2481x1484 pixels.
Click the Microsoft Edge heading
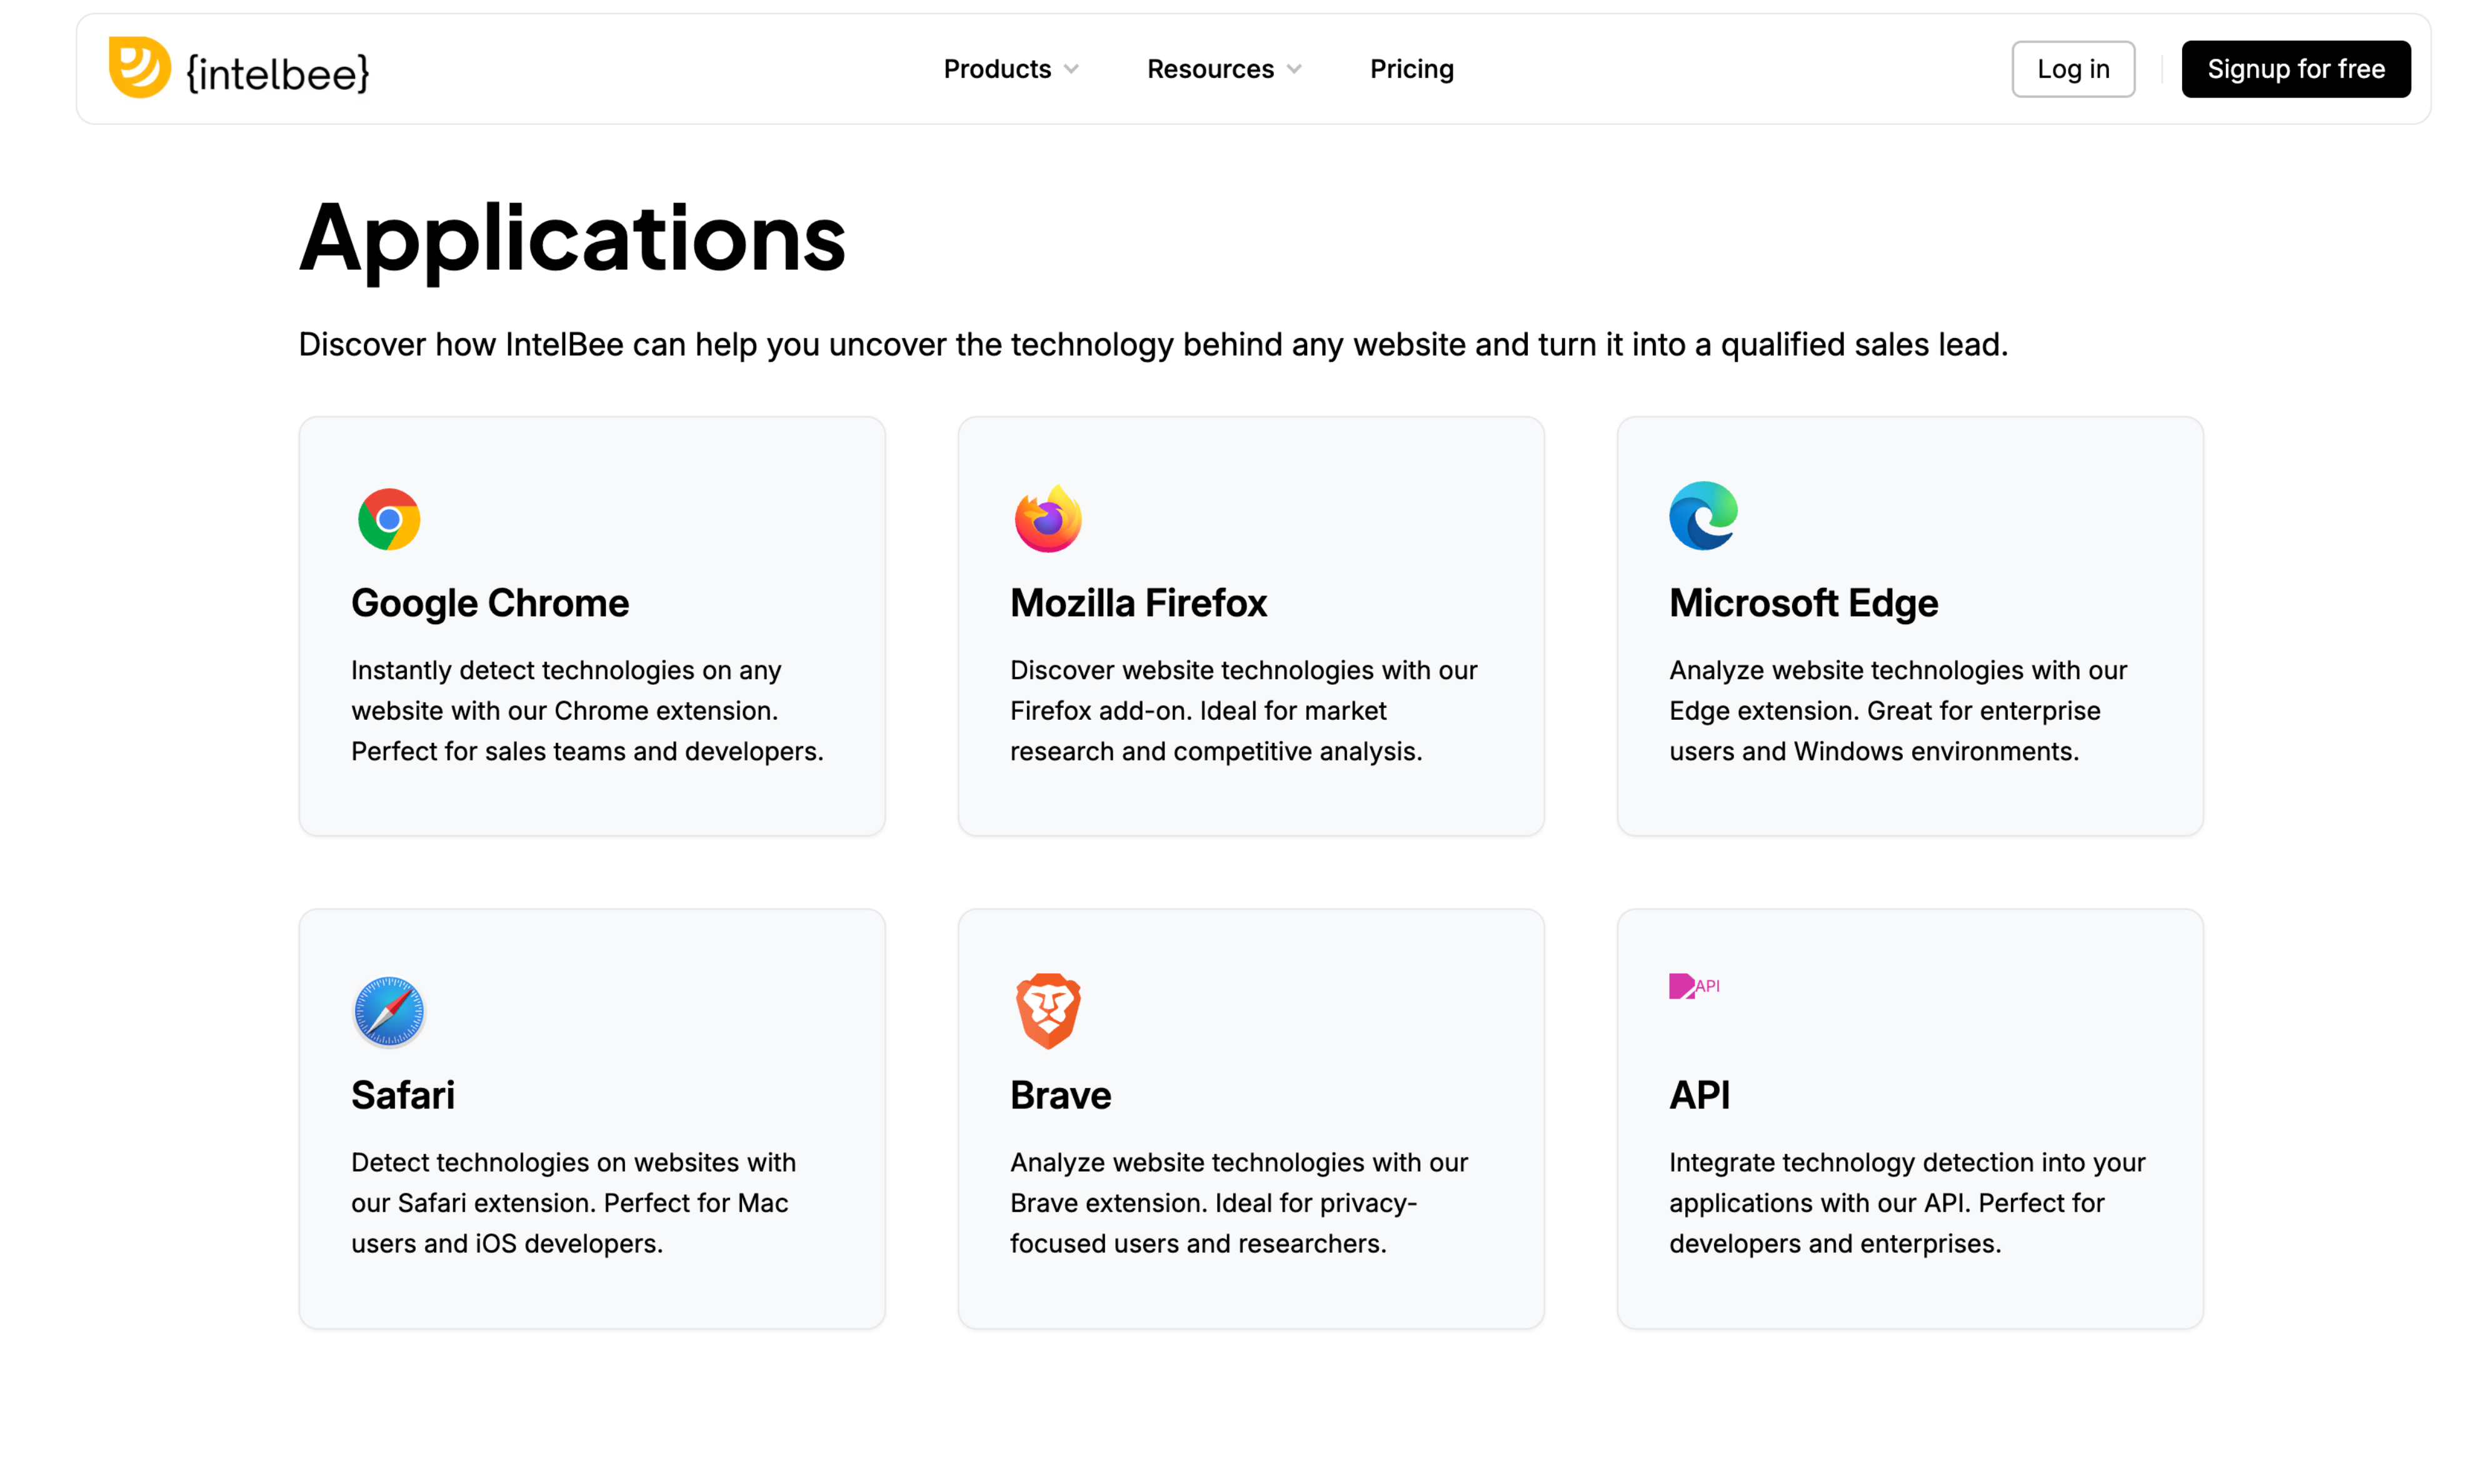pyautogui.click(x=1804, y=602)
